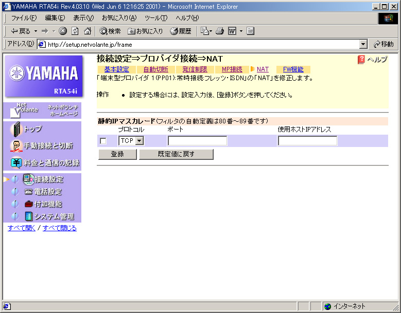Open the TCP protocol dropdown
The width and height of the screenshot is (401, 313).
point(139,141)
